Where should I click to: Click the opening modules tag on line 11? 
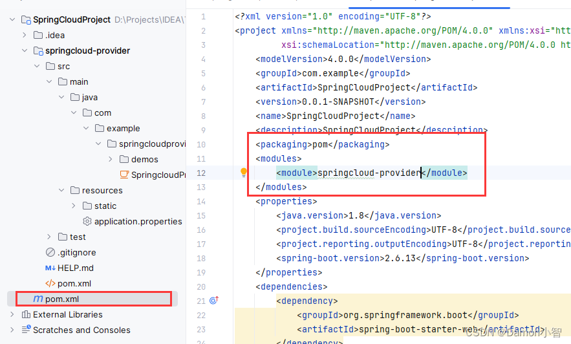[279, 158]
